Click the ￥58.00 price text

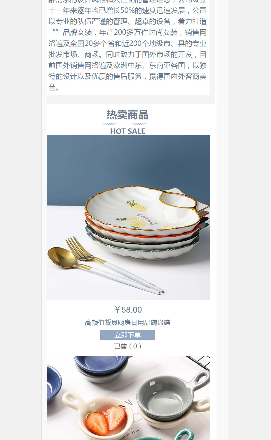click(128, 310)
